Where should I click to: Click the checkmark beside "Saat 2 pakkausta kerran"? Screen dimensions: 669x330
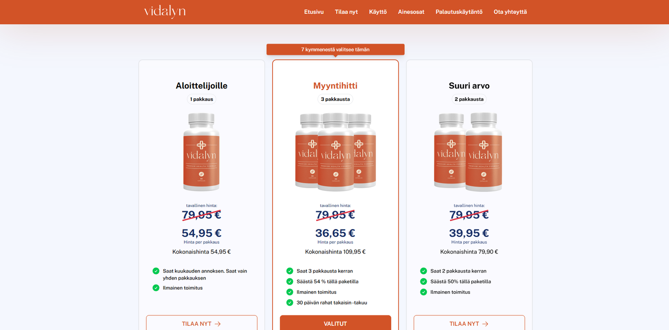[x=424, y=271]
